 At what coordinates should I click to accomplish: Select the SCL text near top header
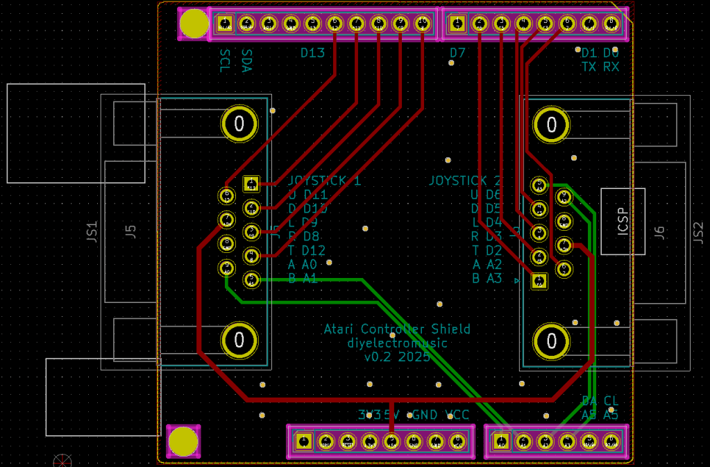click(225, 60)
